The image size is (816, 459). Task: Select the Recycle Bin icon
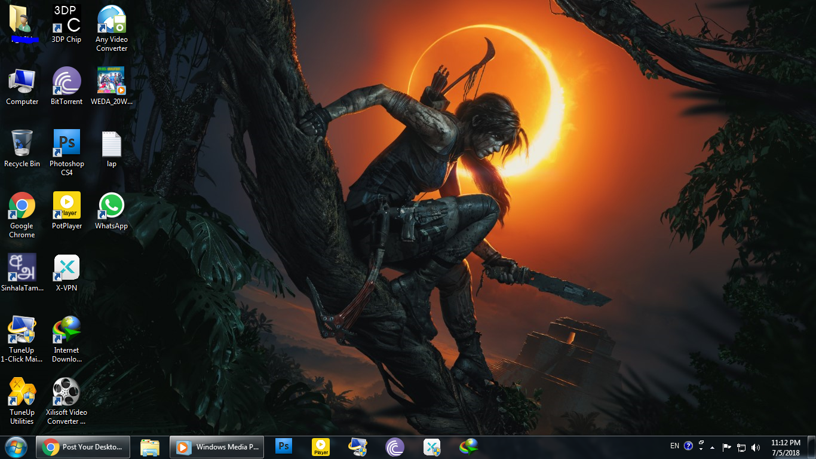[22, 148]
